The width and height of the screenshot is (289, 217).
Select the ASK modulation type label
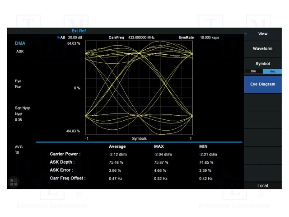pos(20,52)
